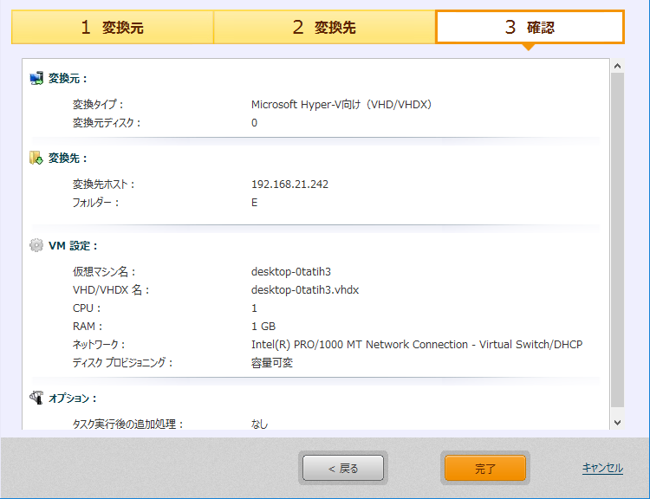Switch to step 2 変換先 tab
Screen dimensions: 650x499
pyautogui.click(x=323, y=28)
